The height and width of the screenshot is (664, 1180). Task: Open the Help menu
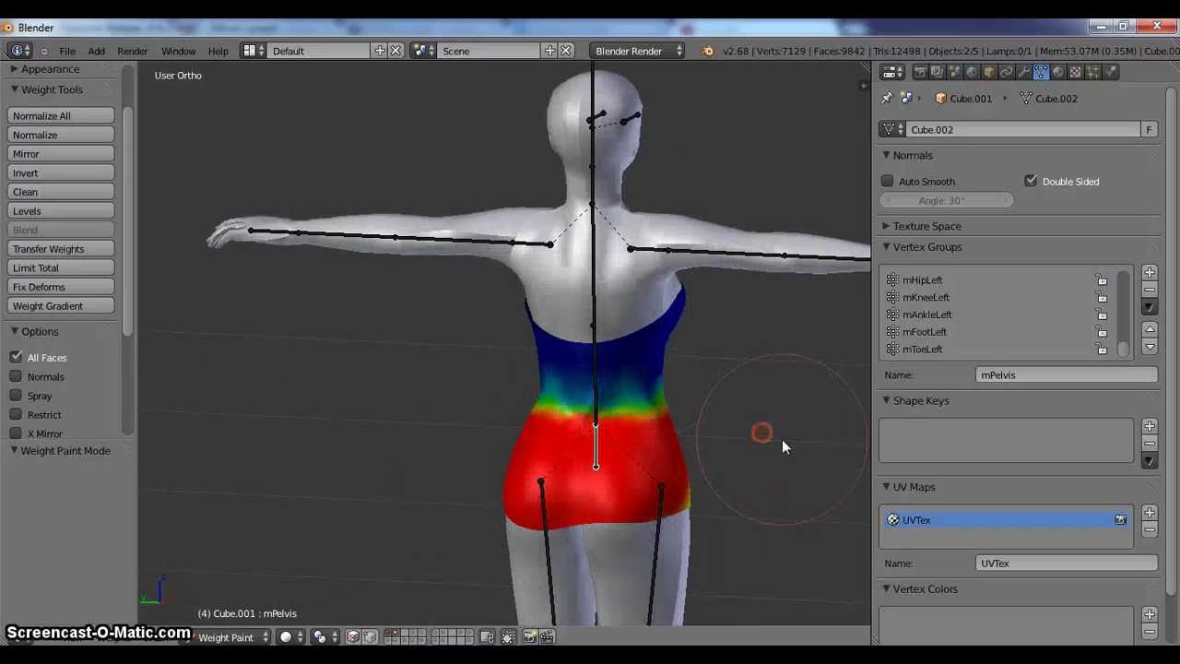click(218, 51)
